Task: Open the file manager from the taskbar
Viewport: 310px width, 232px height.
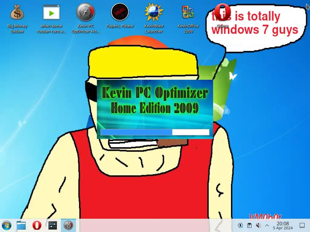Action: (x=21, y=225)
